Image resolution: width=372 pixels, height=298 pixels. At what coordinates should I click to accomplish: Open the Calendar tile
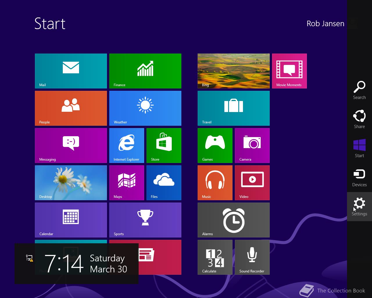(x=71, y=220)
